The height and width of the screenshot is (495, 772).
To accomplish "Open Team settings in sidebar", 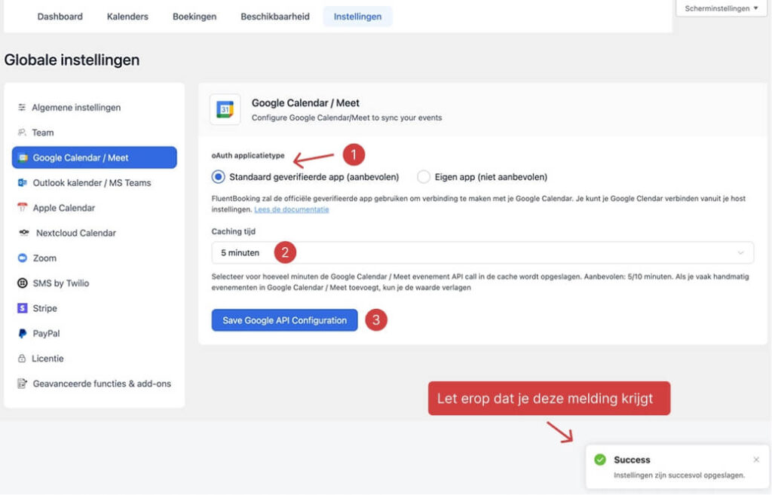I will click(x=94, y=133).
